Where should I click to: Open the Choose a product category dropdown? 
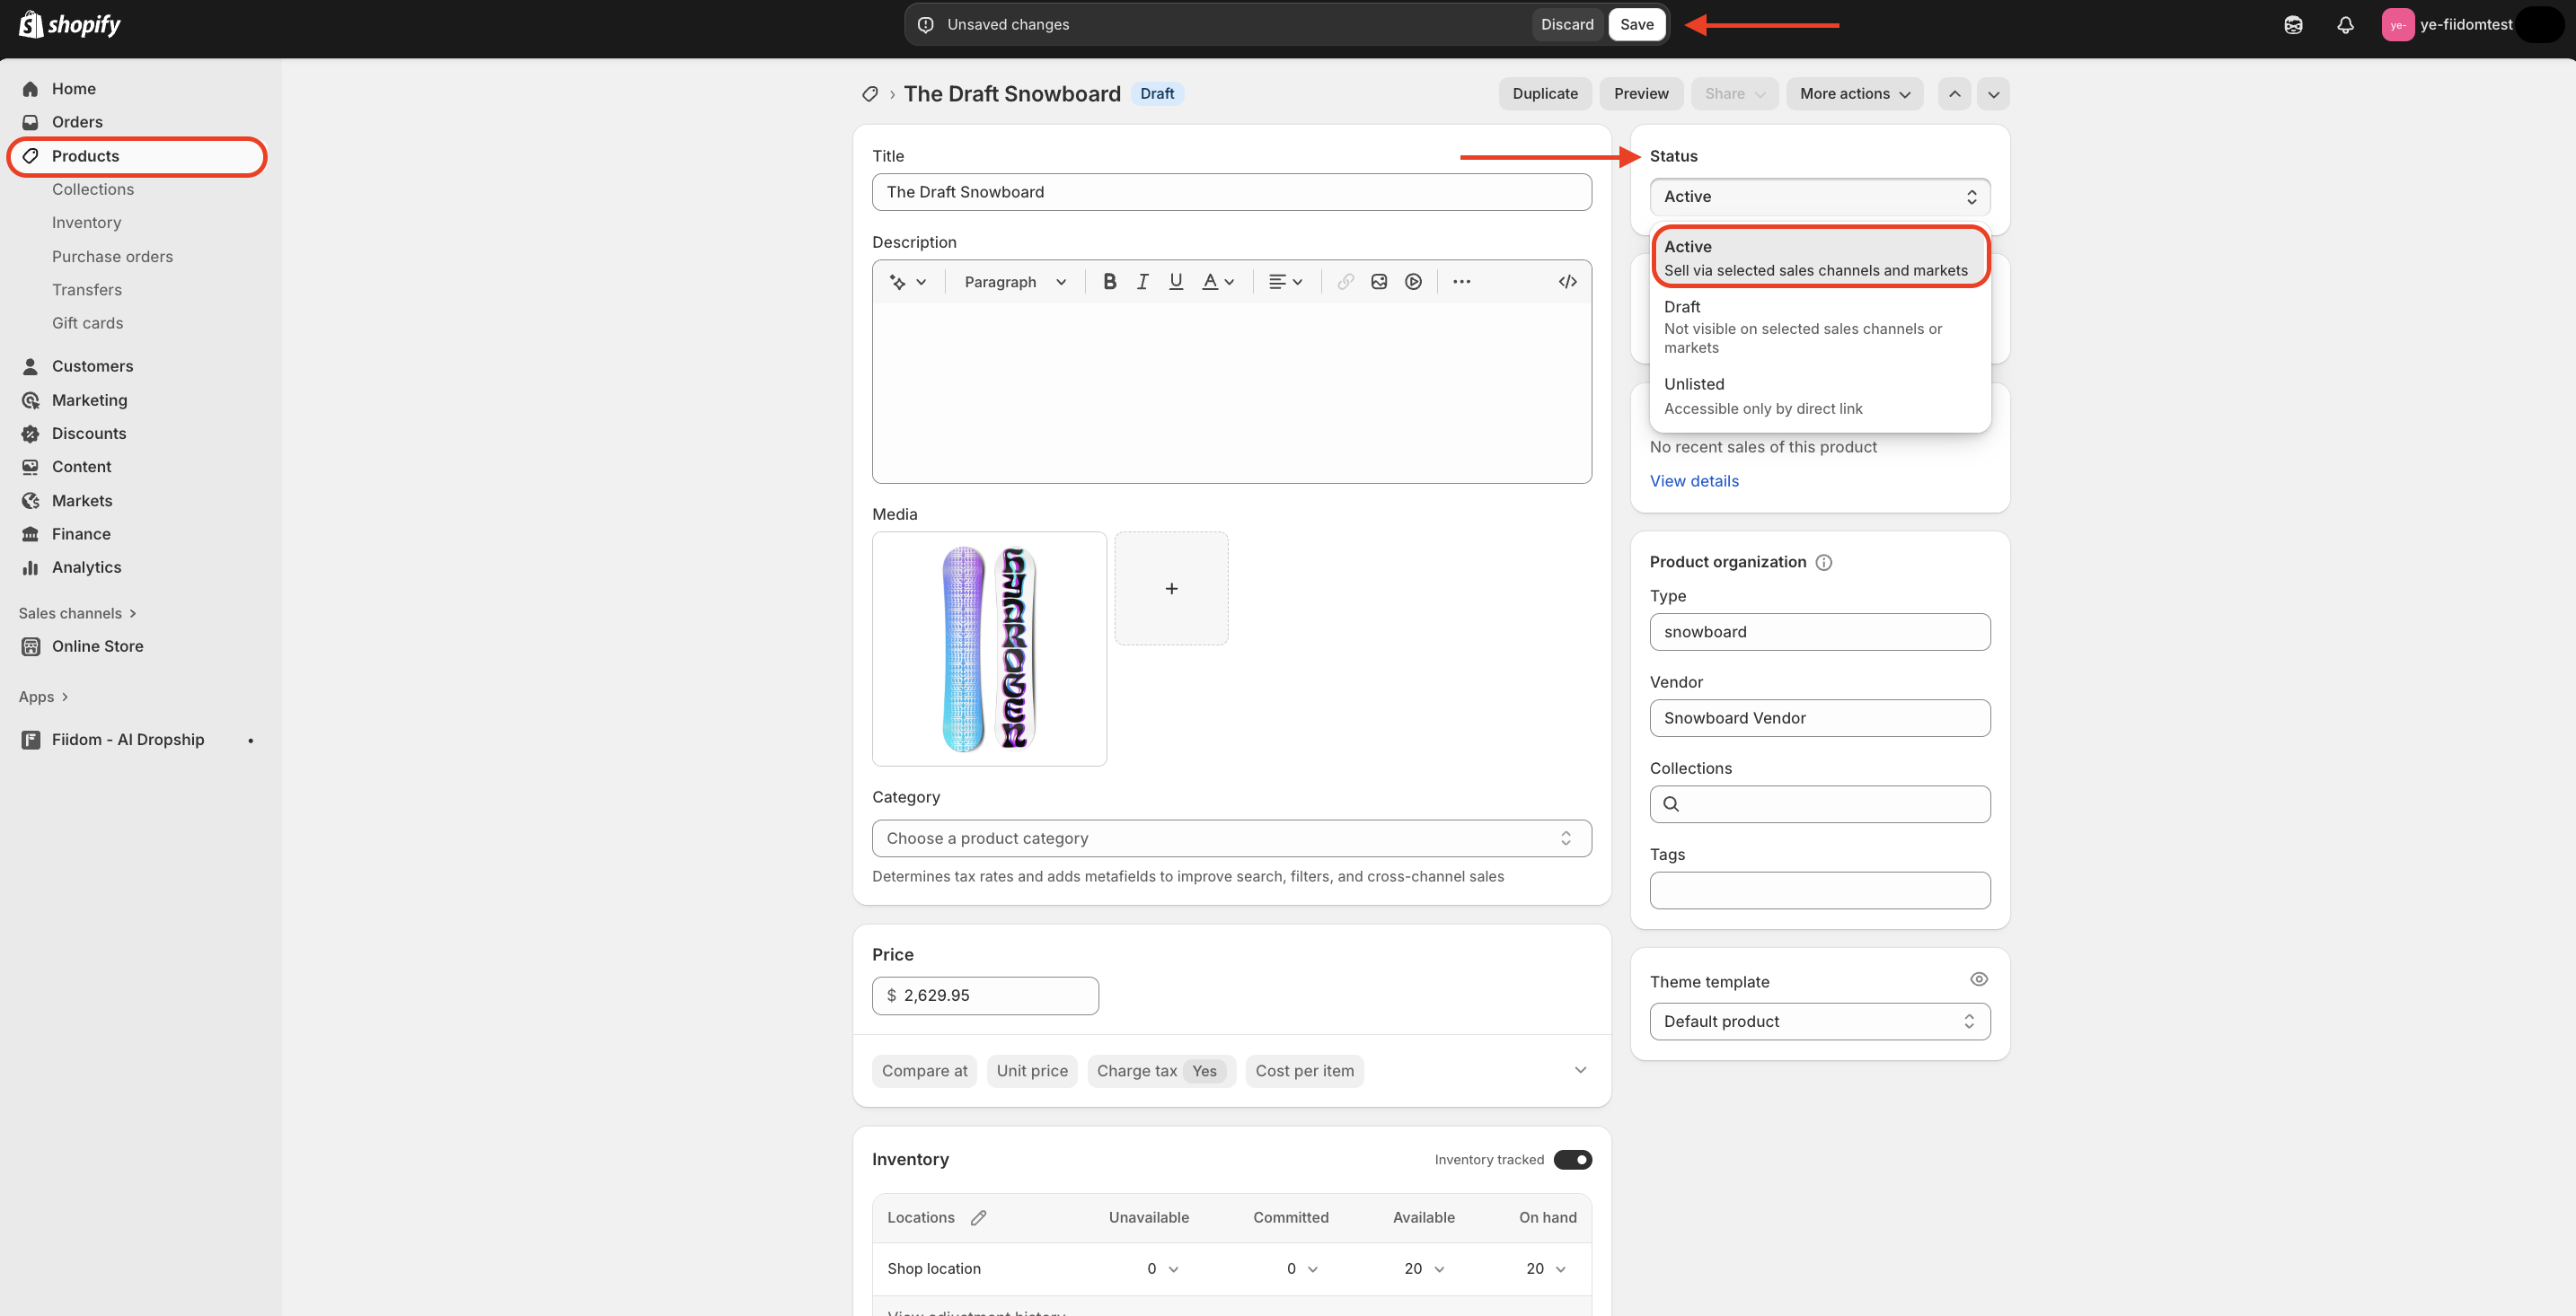1231,838
